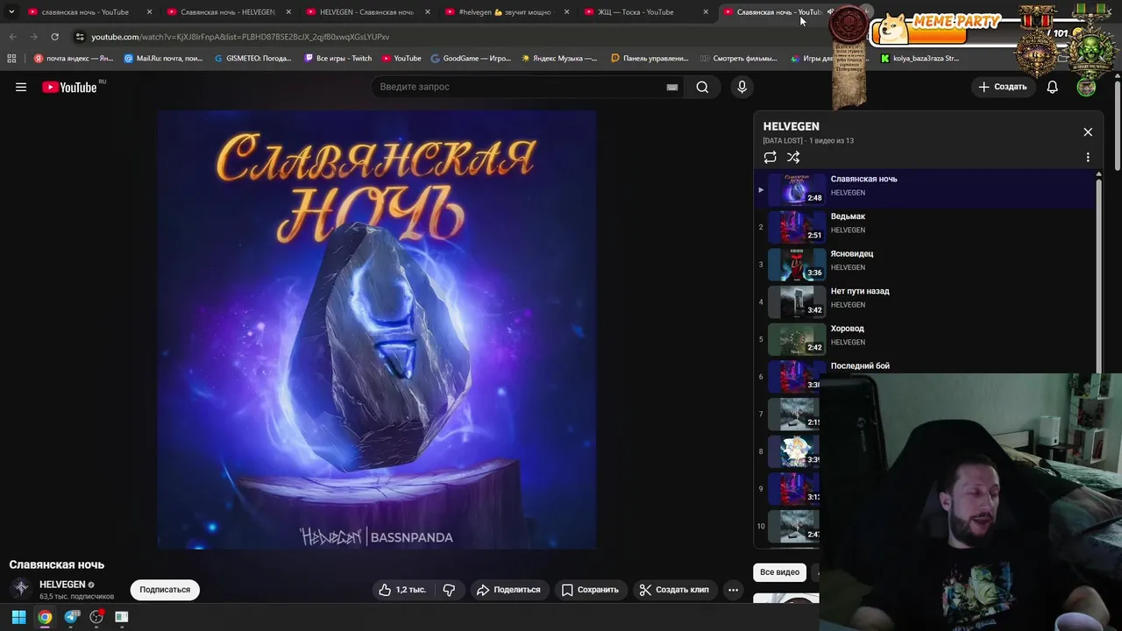This screenshot has width=1122, height=631.
Task: Open YouTube bookmark
Action: pos(401,59)
